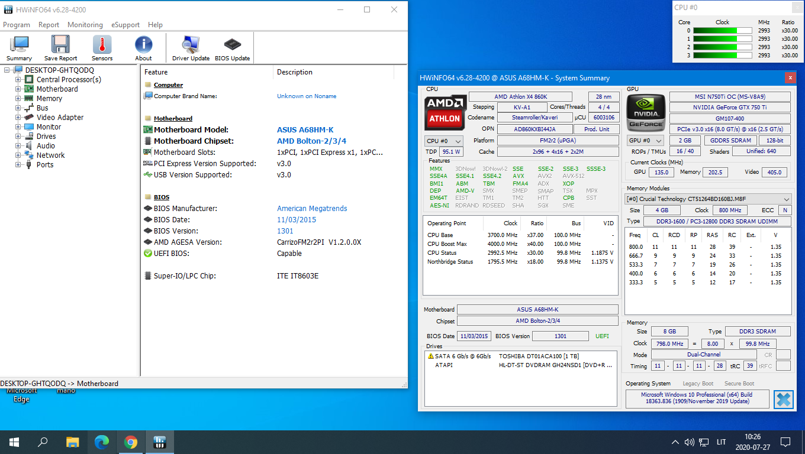This screenshot has height=454, width=805.
Task: Open the eSupport menu
Action: tap(125, 25)
